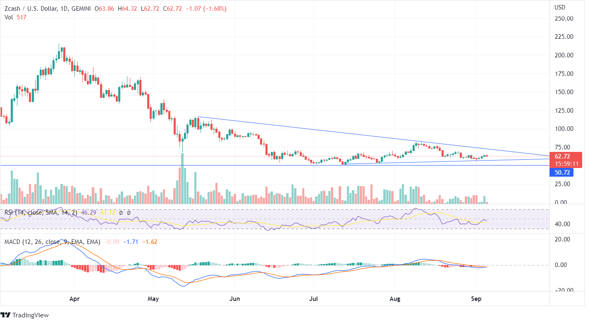
Task: Click the orange MACD signal value -1.62
Action: (x=149, y=242)
